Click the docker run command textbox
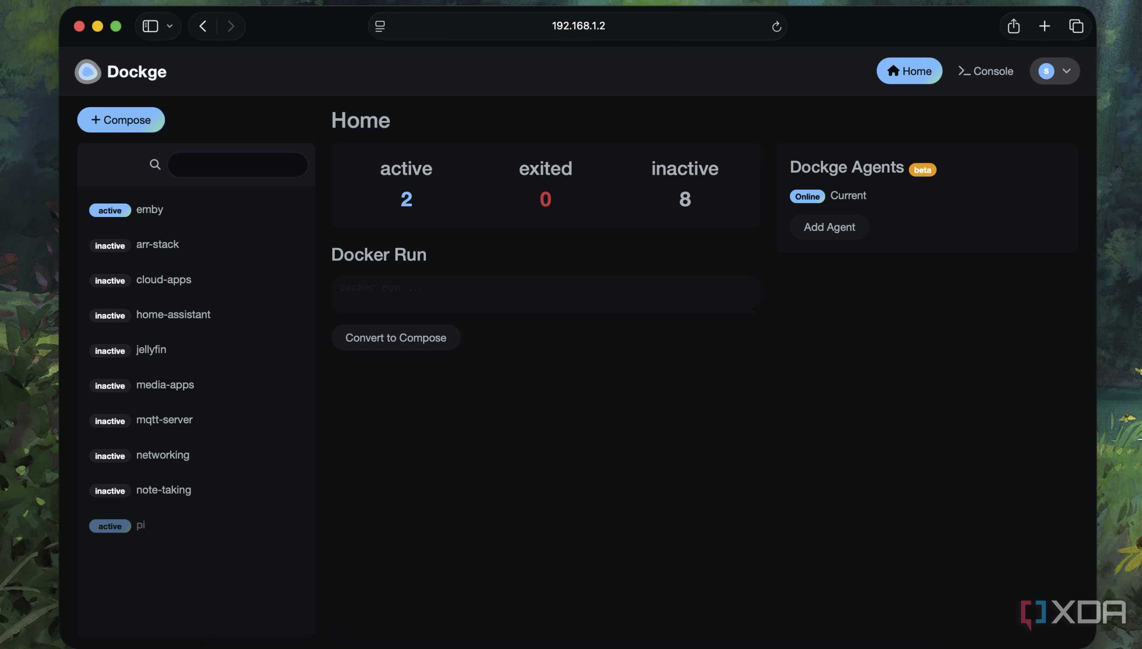The image size is (1142, 649). click(546, 293)
